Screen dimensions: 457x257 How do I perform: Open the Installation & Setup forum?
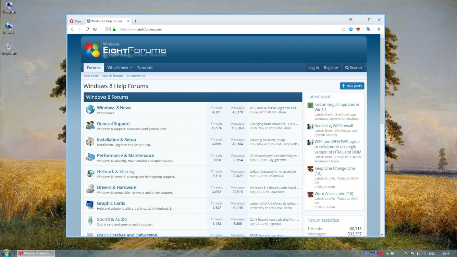click(116, 139)
